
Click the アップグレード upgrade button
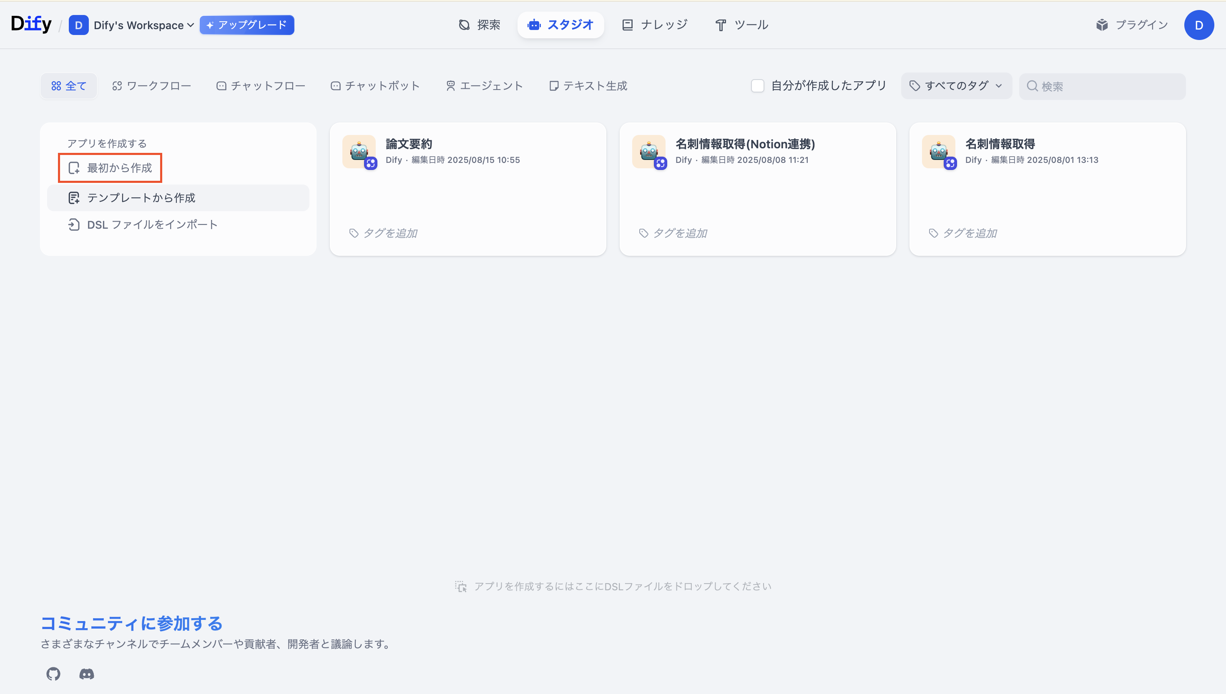click(246, 25)
